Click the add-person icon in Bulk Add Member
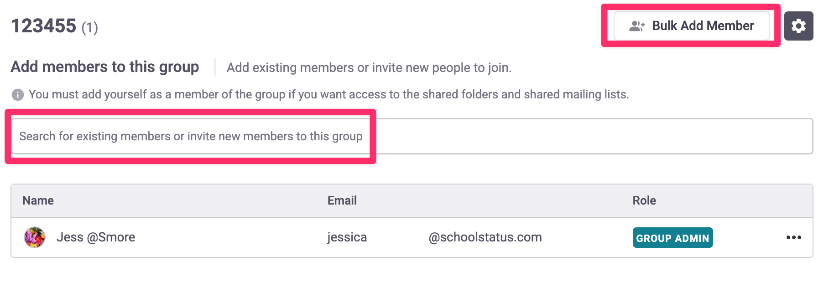 click(x=636, y=26)
